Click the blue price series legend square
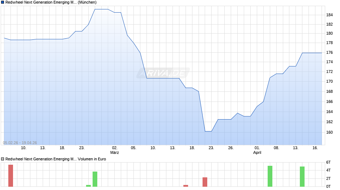 3,3
